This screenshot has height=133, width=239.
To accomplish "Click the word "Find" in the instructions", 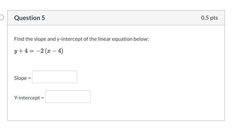I will (19, 39).
